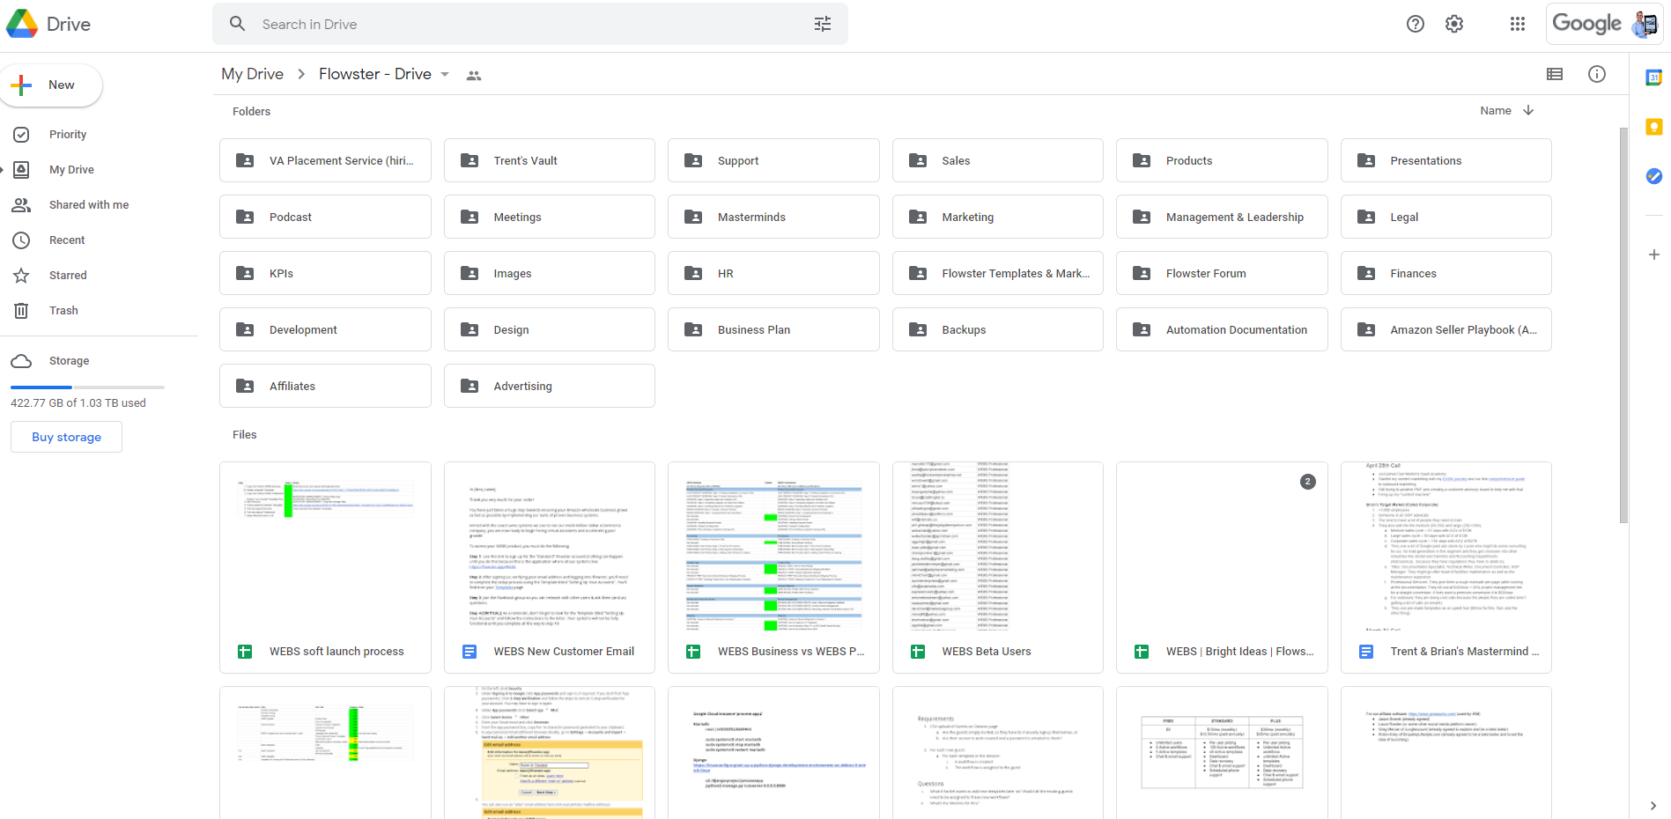
Task: Select WEBS New Customer Email document
Action: tap(550, 567)
